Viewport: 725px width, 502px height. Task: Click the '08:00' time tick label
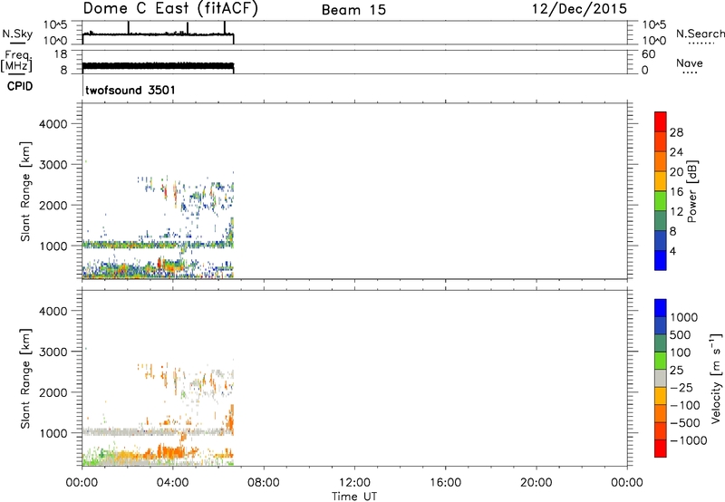264,483
